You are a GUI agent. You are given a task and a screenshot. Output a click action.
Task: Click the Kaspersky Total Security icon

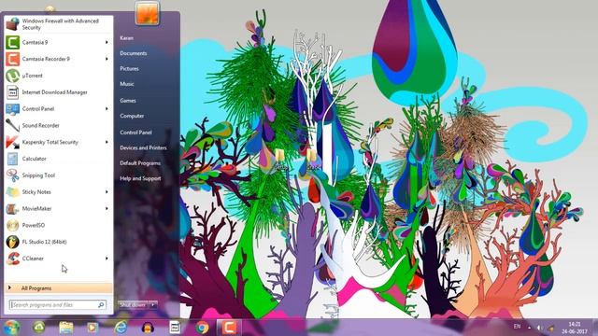click(x=12, y=142)
